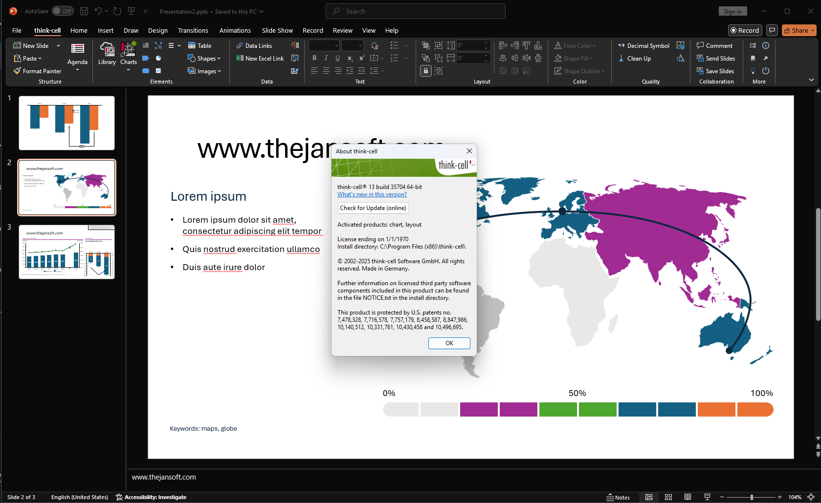Apply Subscript formatting

[350, 58]
